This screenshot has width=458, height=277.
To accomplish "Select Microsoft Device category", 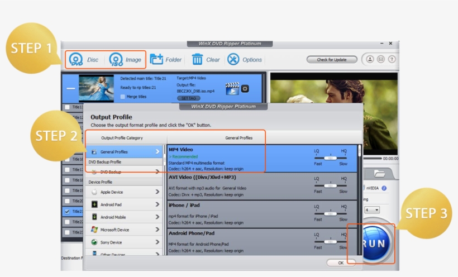I will point(124,230).
